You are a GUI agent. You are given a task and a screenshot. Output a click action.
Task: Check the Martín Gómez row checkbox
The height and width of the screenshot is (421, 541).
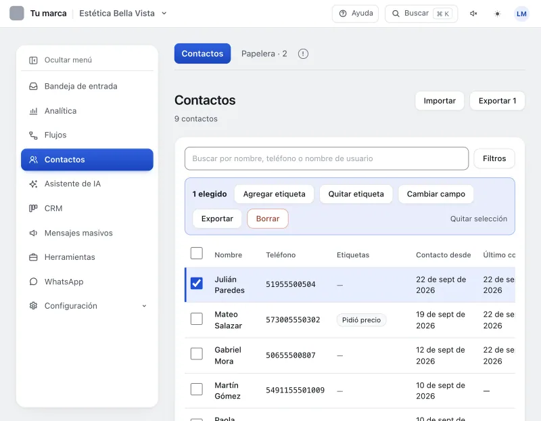click(x=197, y=389)
